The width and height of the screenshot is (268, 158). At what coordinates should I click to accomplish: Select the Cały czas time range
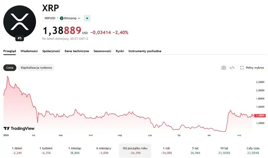[x=253, y=150]
